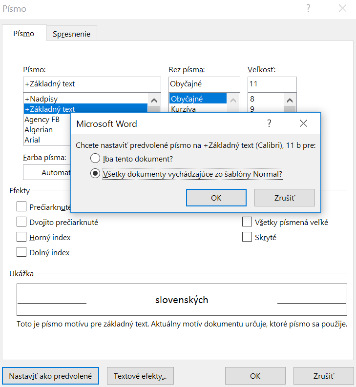Open Textové efekty... settings

tap(140, 376)
